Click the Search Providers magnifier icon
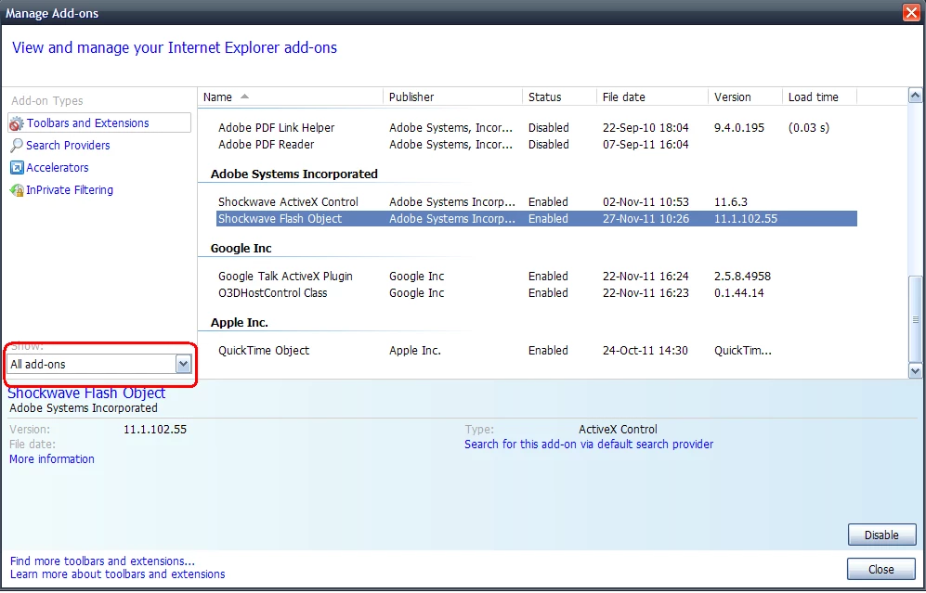The image size is (926, 593). [x=17, y=145]
